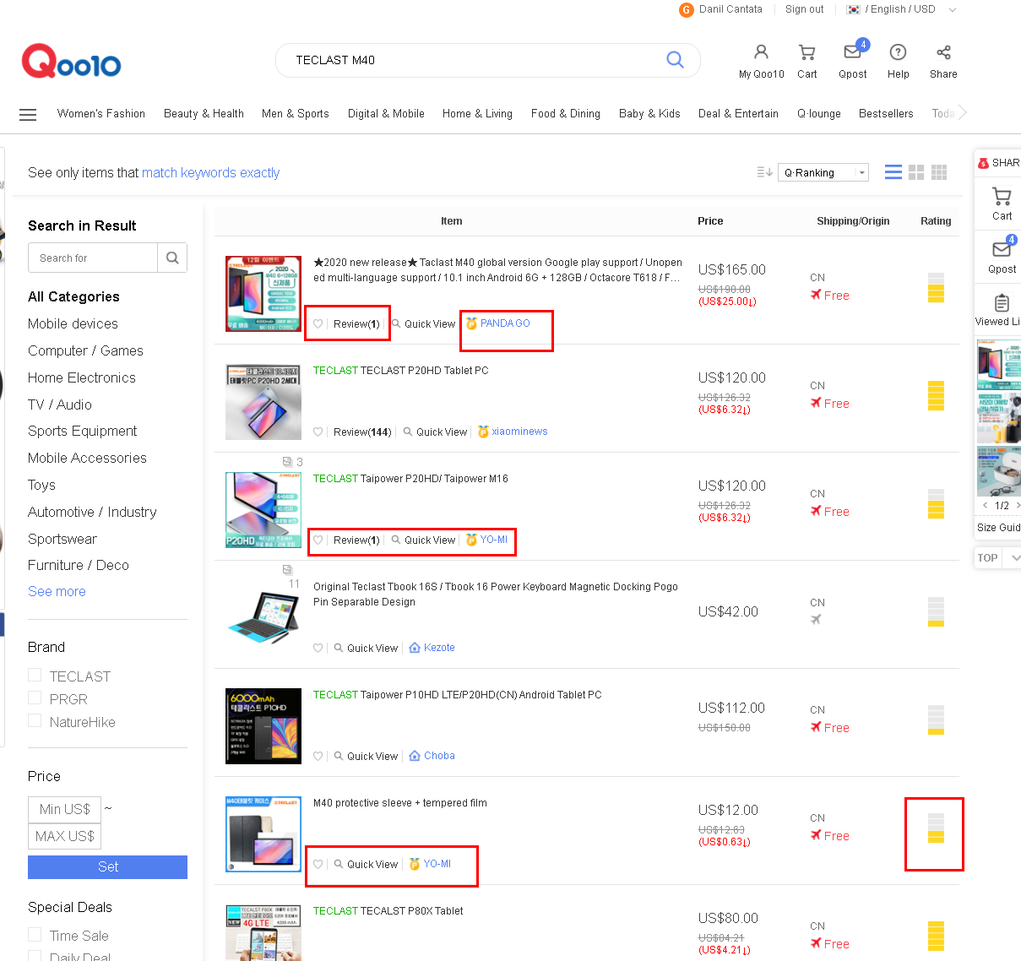Open Review(144) for TECLAST P20HD
Screen dimensions: 1021x961
[x=362, y=432]
